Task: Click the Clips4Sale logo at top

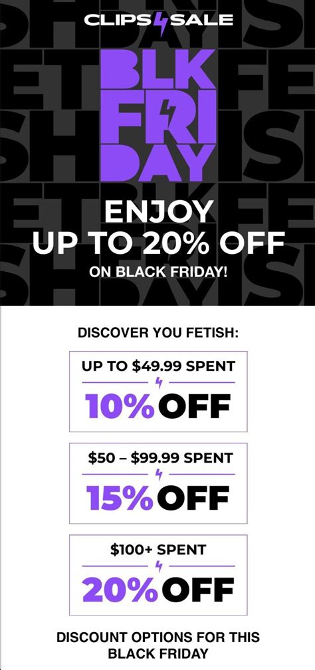Action: [x=158, y=20]
